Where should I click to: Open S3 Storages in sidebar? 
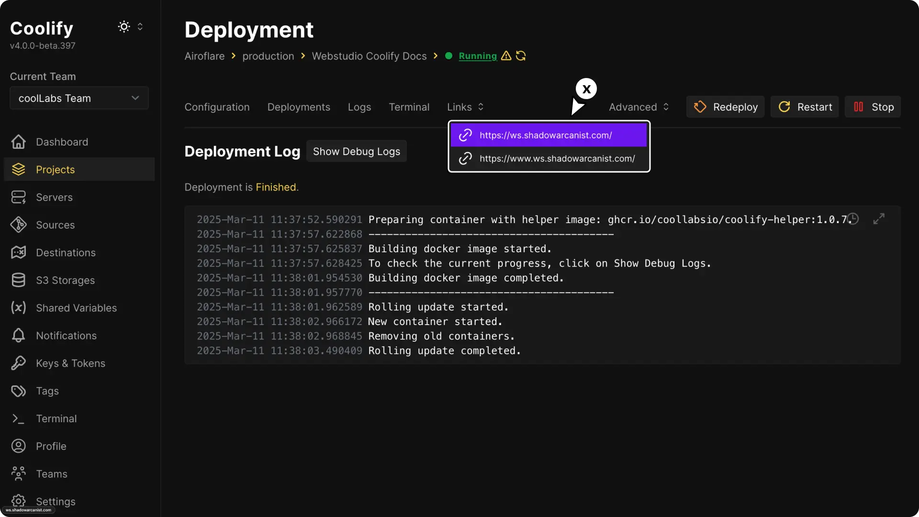pos(65,280)
